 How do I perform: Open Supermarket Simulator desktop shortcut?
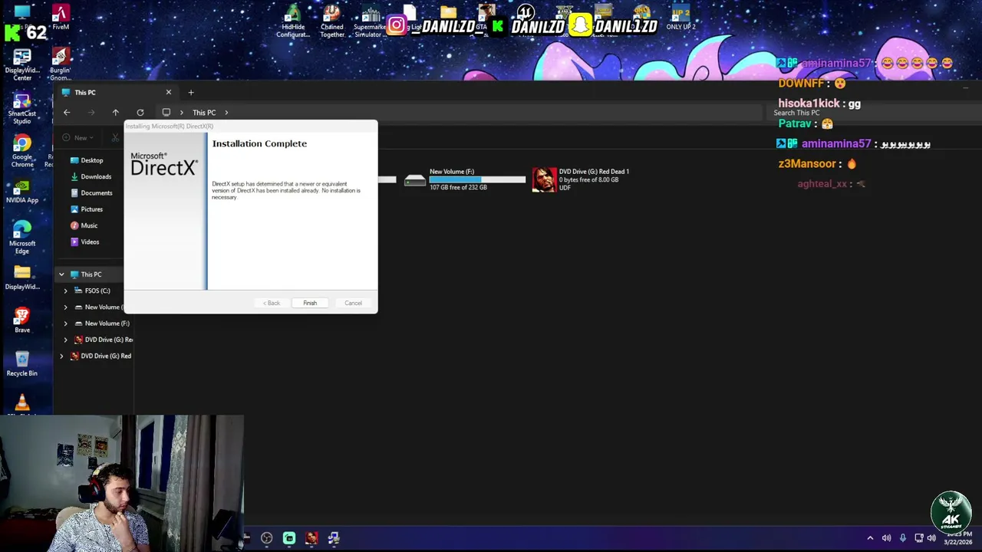pos(370,21)
